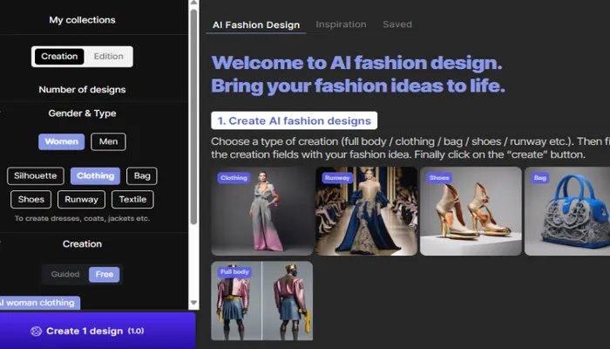Select the Textile type button

click(132, 200)
